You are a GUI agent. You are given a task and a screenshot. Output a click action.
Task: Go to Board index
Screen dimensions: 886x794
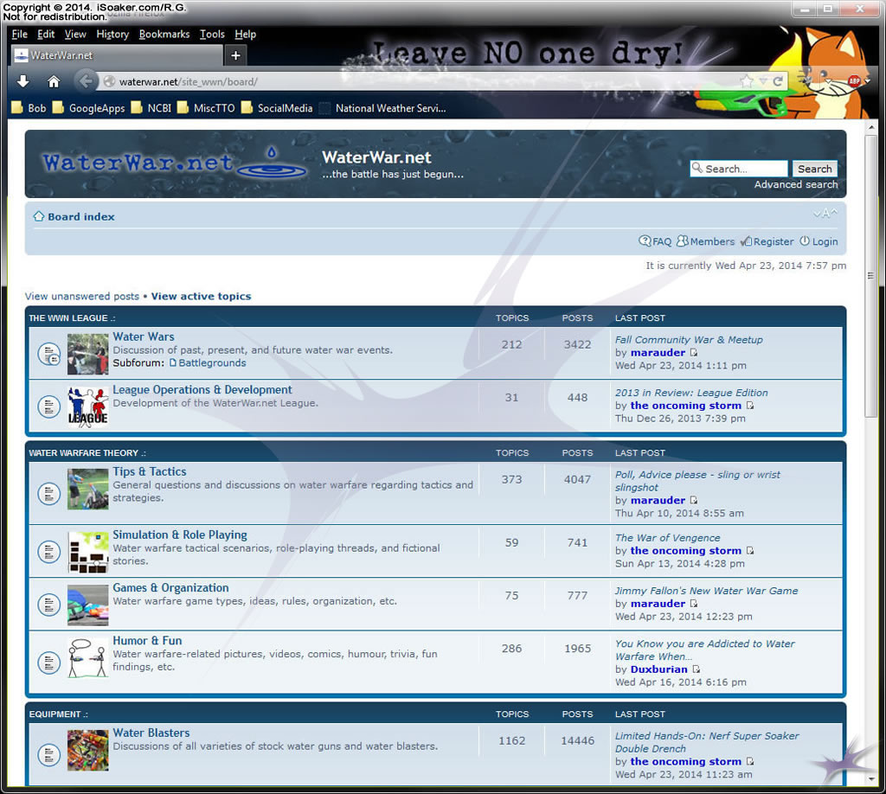(80, 217)
